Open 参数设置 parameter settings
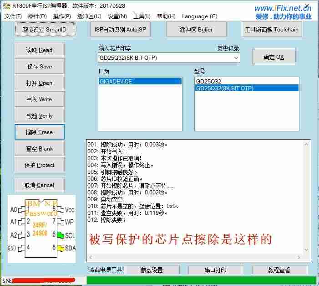 point(152,270)
